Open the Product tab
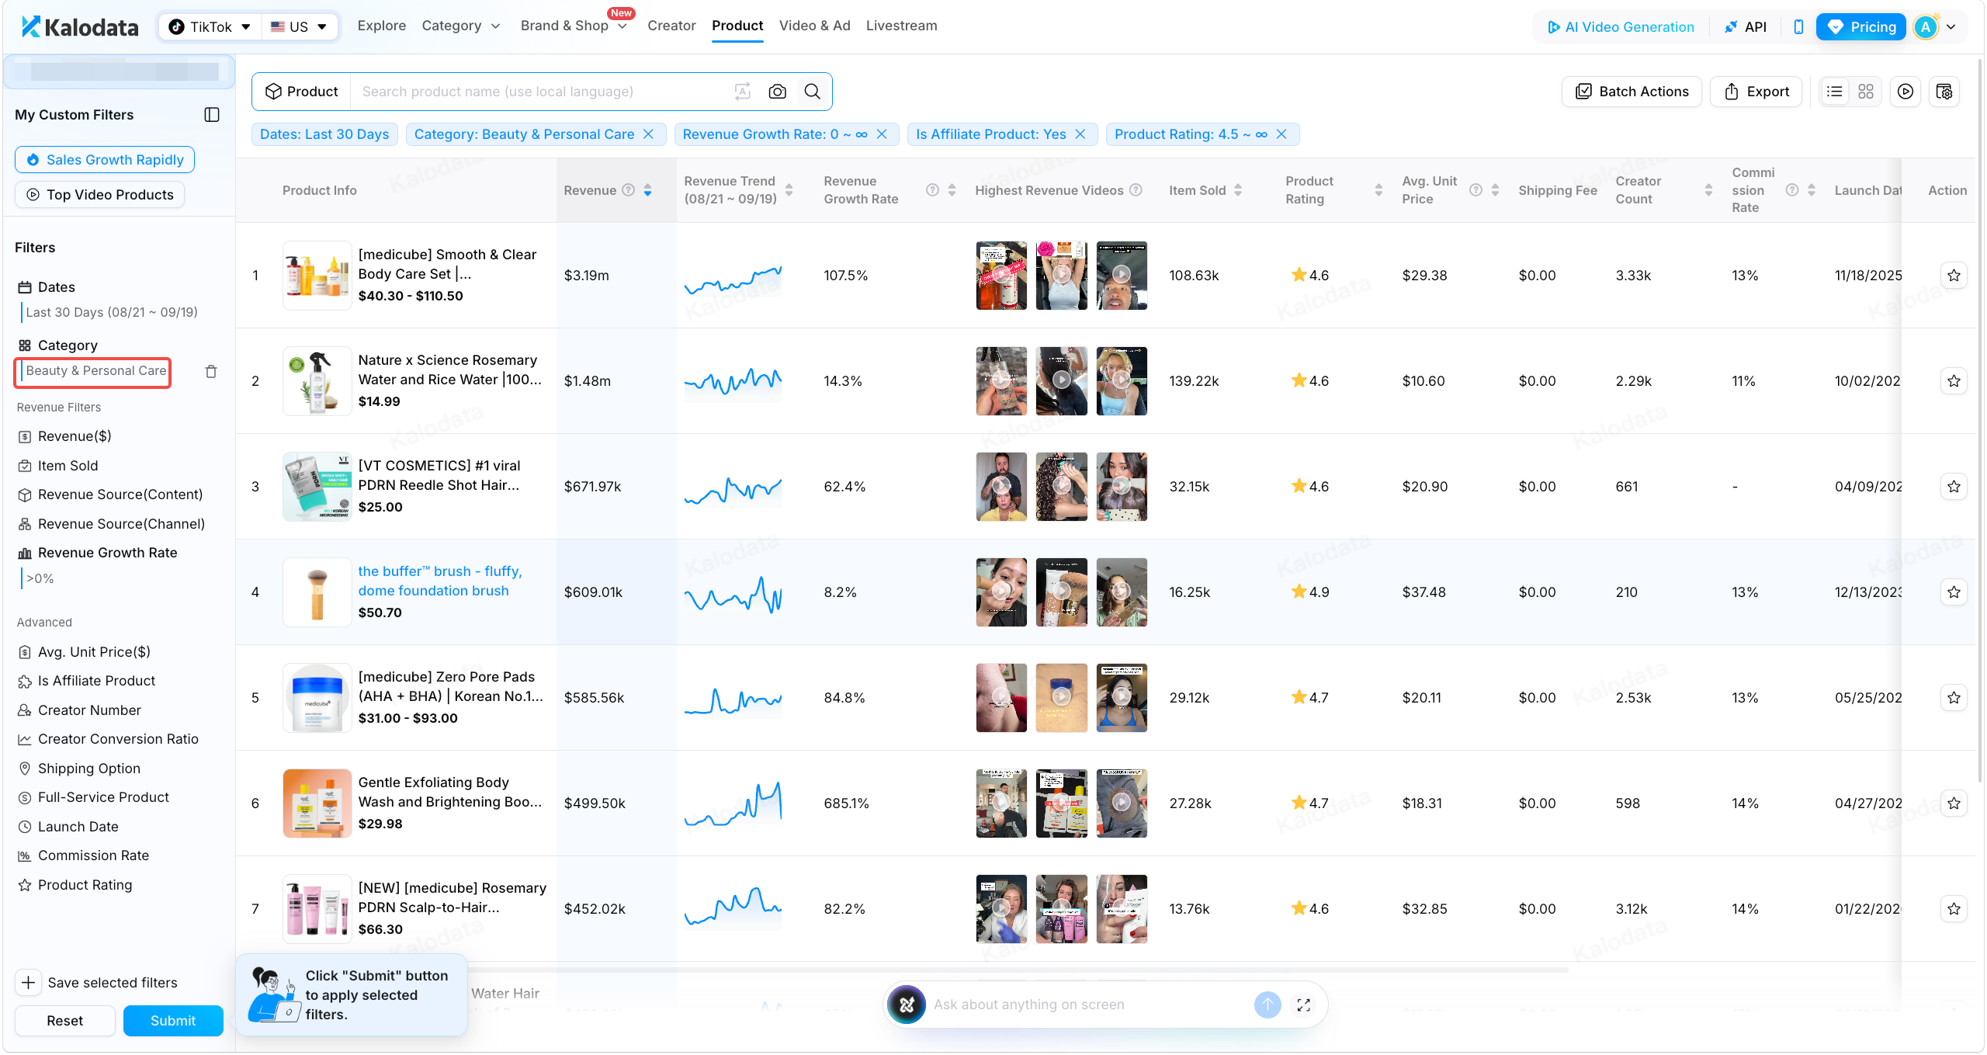The image size is (1987, 1055). tap(737, 26)
